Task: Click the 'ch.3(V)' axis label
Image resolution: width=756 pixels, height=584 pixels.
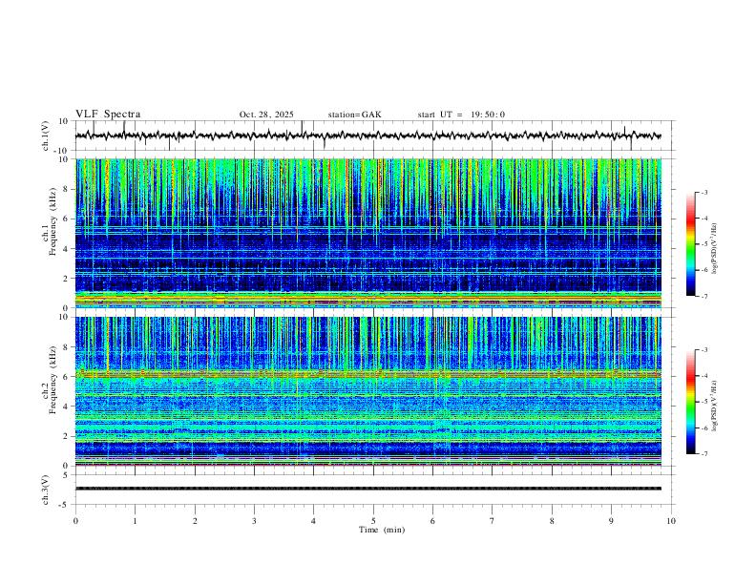Action: pos(46,490)
